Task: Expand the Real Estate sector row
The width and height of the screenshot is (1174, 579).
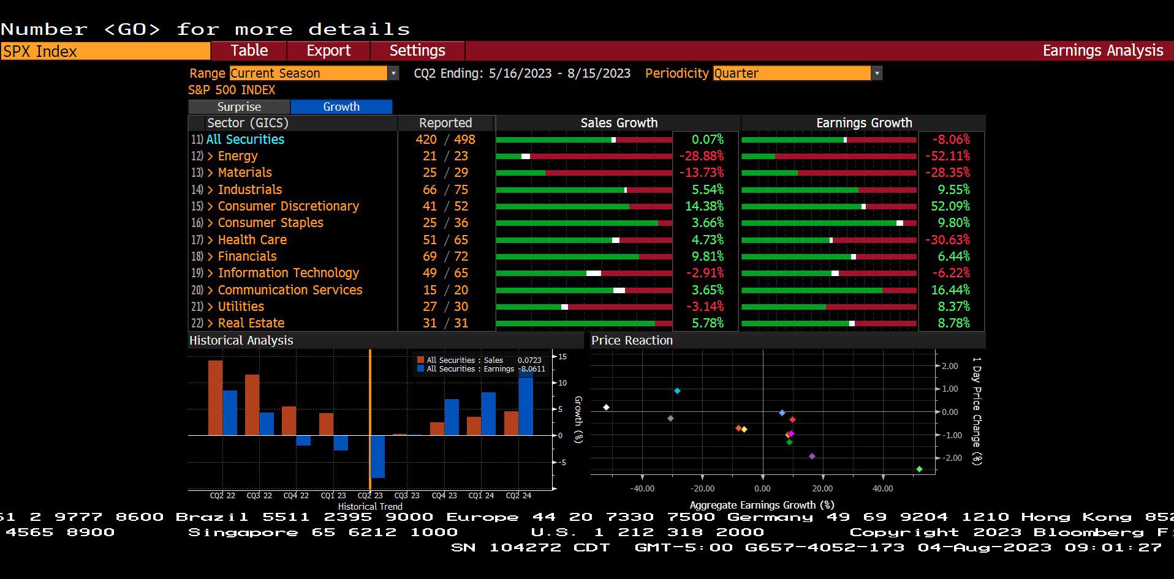Action: [210, 323]
